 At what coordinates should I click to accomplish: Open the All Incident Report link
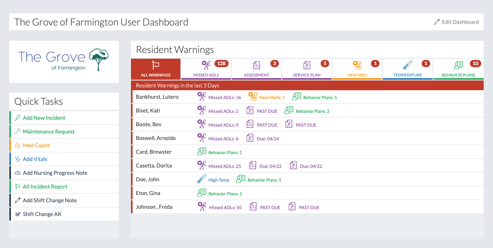pos(45,187)
